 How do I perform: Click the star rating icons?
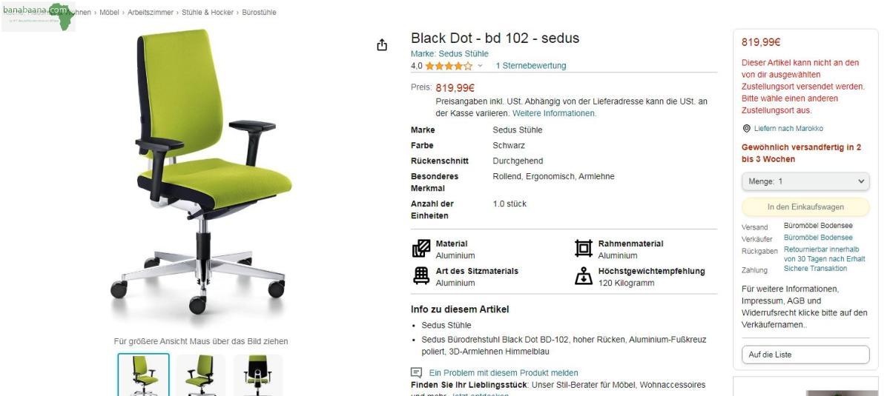click(x=449, y=66)
